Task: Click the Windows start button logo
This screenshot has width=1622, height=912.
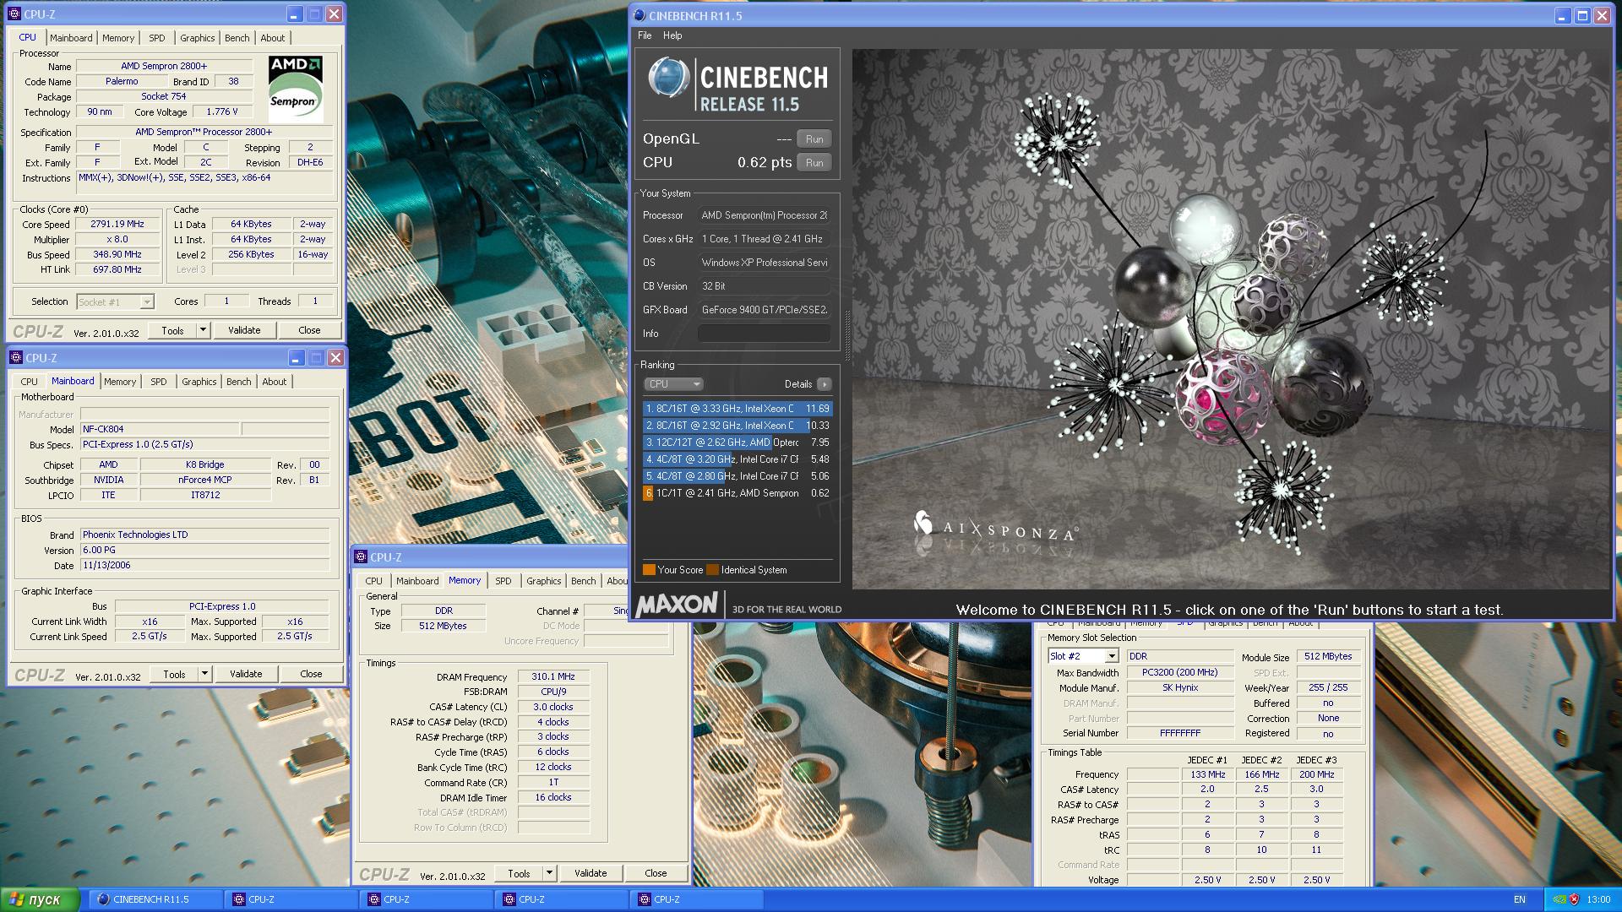Action: point(15,899)
